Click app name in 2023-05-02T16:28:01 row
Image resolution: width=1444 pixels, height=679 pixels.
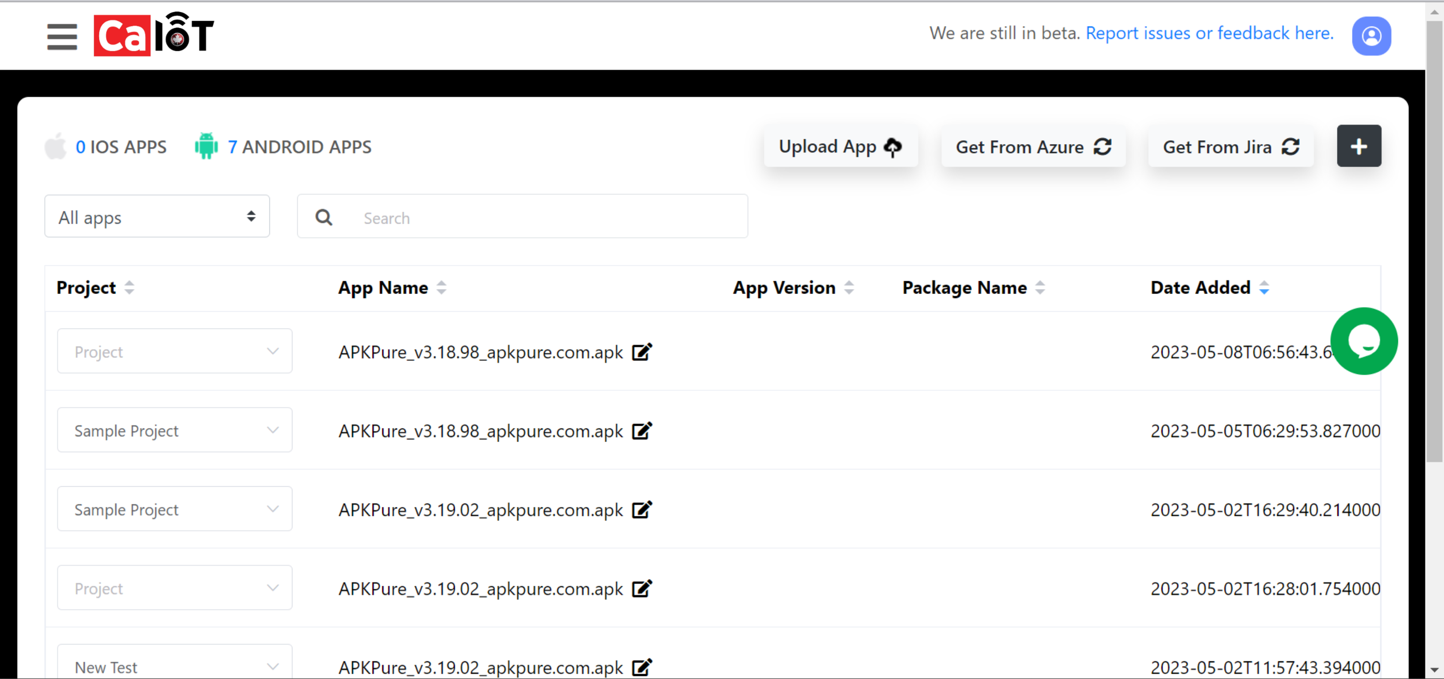click(x=480, y=589)
